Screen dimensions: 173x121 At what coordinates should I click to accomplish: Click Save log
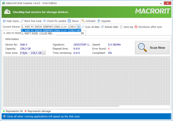point(126,27)
